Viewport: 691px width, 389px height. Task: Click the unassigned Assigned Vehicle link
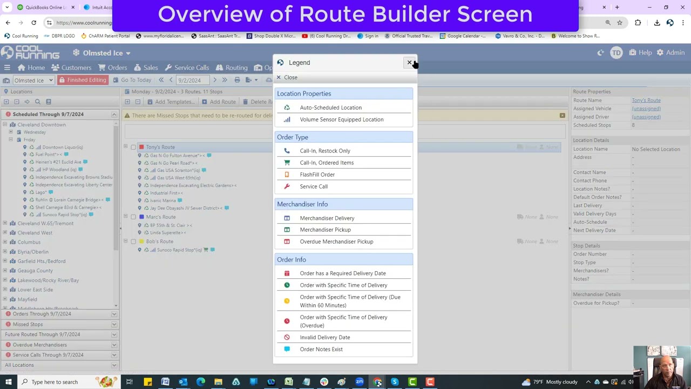coord(646,109)
